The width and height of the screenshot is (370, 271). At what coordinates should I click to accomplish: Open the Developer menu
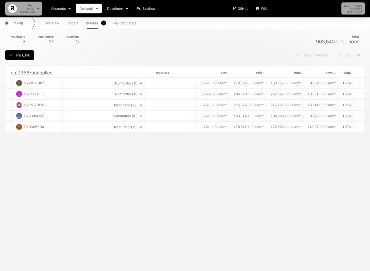click(117, 8)
